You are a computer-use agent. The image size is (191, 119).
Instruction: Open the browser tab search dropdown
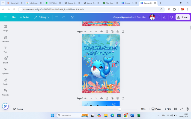pos(3,3)
